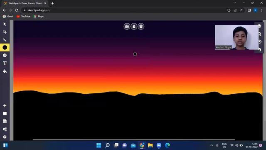Open Windows taskbar Search
Screen dimensions: 266x150
pyautogui.click(x=107, y=145)
